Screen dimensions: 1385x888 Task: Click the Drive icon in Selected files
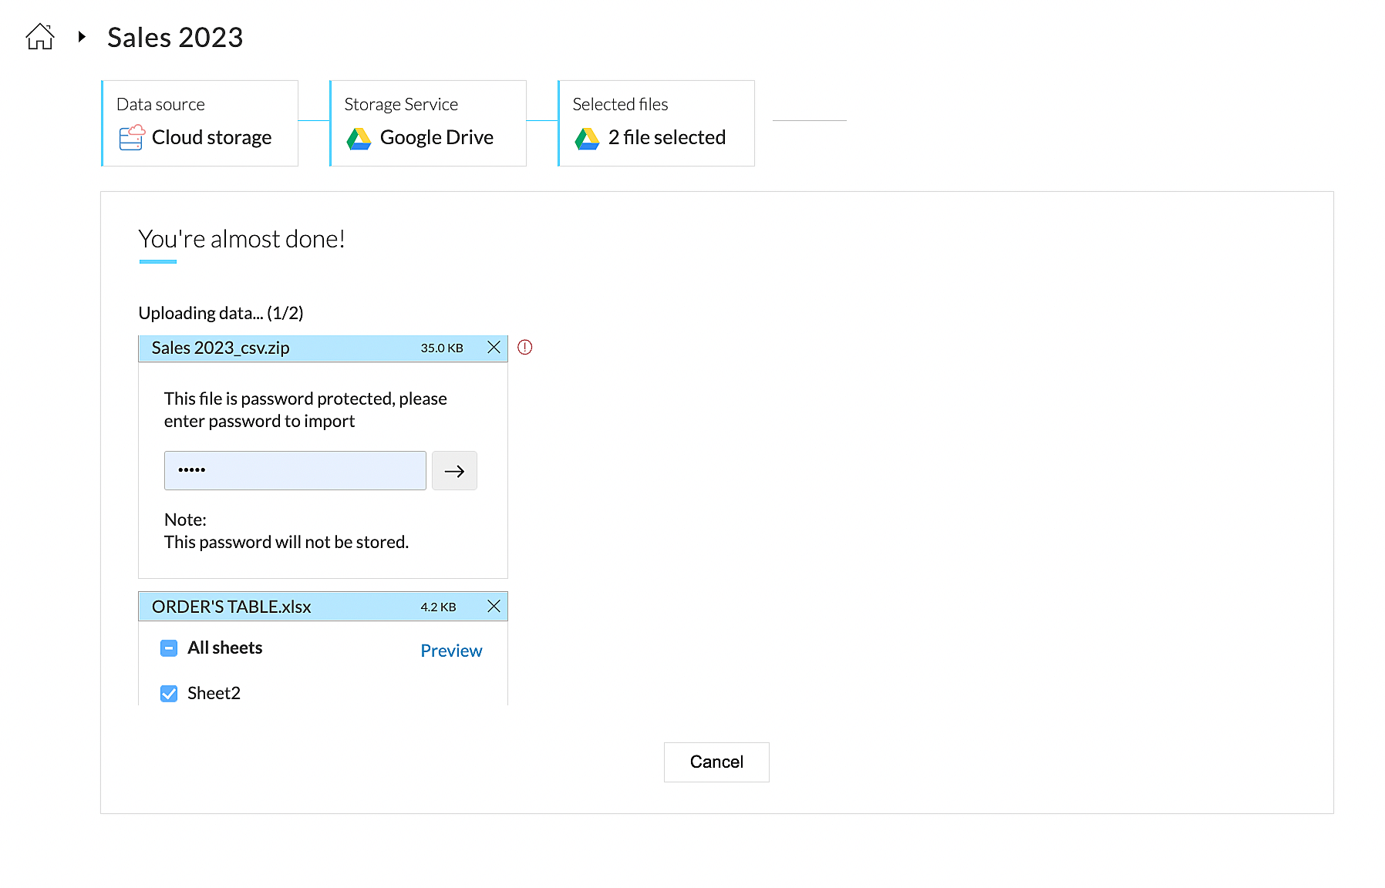tap(587, 138)
